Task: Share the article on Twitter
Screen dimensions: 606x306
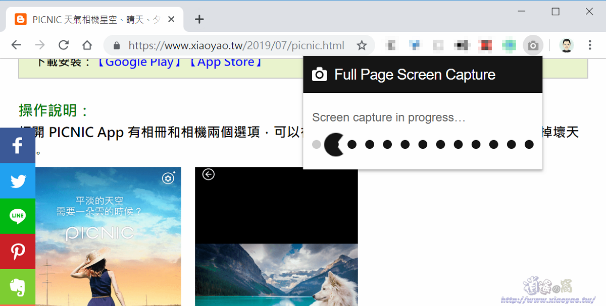Action: [18, 181]
